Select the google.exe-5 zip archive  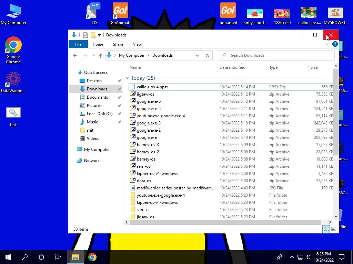coord(231,108)
